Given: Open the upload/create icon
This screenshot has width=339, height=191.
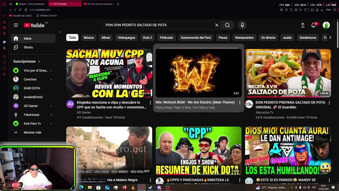Looking at the screenshot, I should pos(303,25).
